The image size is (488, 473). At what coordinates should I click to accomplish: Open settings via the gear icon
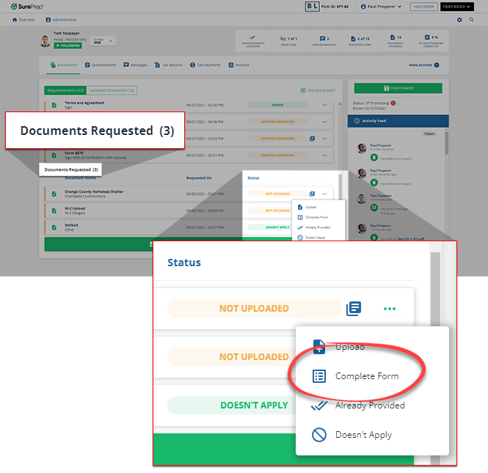pyautogui.click(x=459, y=20)
